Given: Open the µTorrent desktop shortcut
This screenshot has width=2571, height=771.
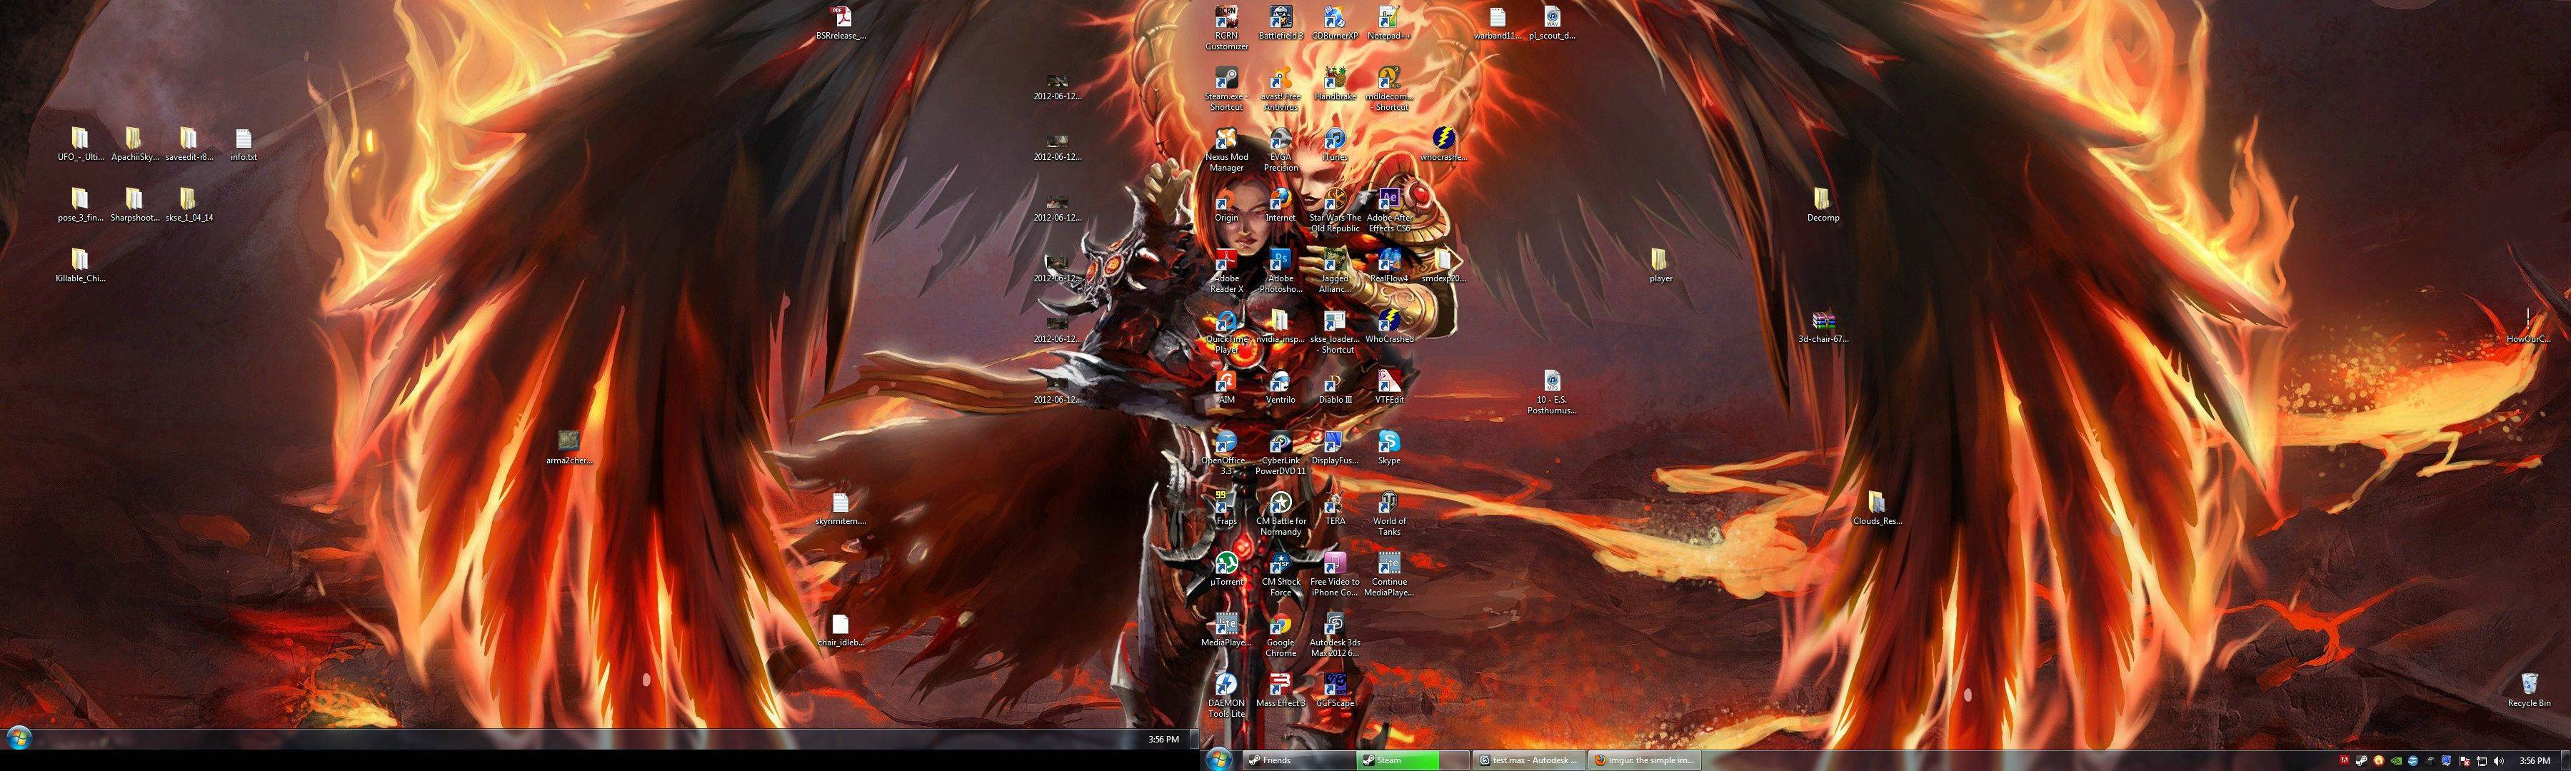Looking at the screenshot, I should click(x=1226, y=565).
